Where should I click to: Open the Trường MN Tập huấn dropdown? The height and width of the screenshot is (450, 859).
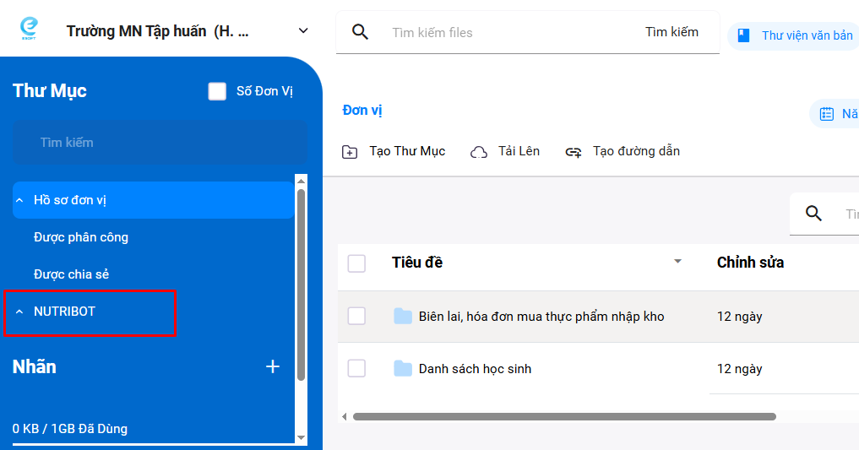(303, 31)
